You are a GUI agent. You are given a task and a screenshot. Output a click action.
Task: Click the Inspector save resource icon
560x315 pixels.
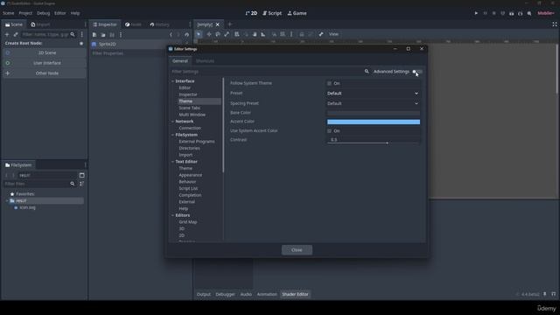pos(112,35)
